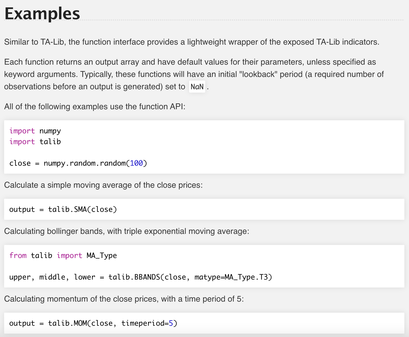Click the Examples section heading
The image size is (409, 337).
tap(42, 13)
